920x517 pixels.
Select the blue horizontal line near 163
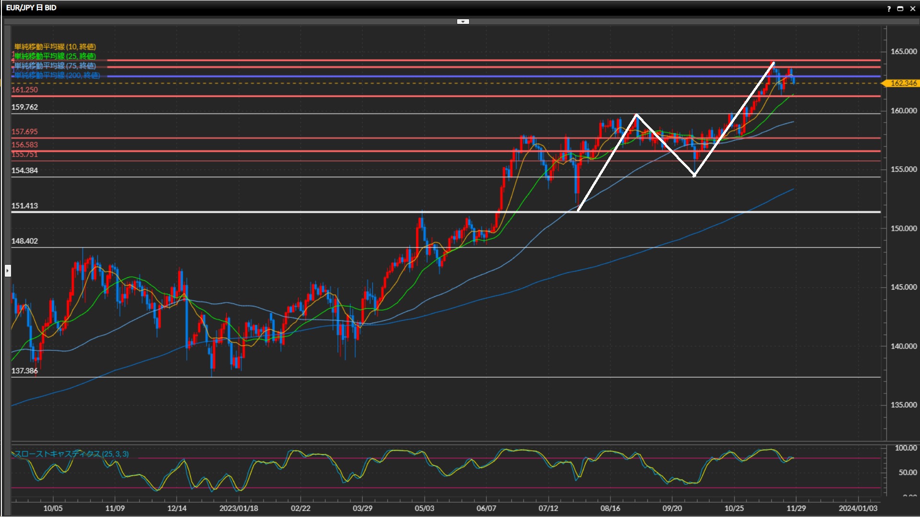point(383,76)
